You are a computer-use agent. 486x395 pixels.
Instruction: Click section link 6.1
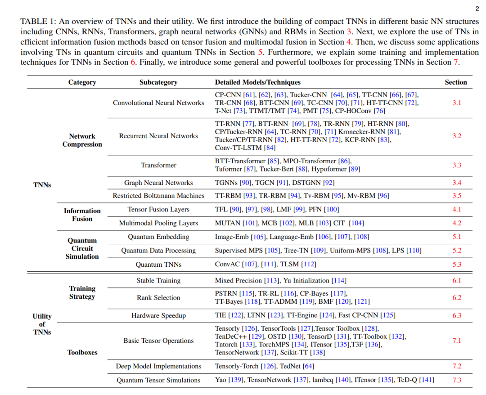click(x=457, y=281)
